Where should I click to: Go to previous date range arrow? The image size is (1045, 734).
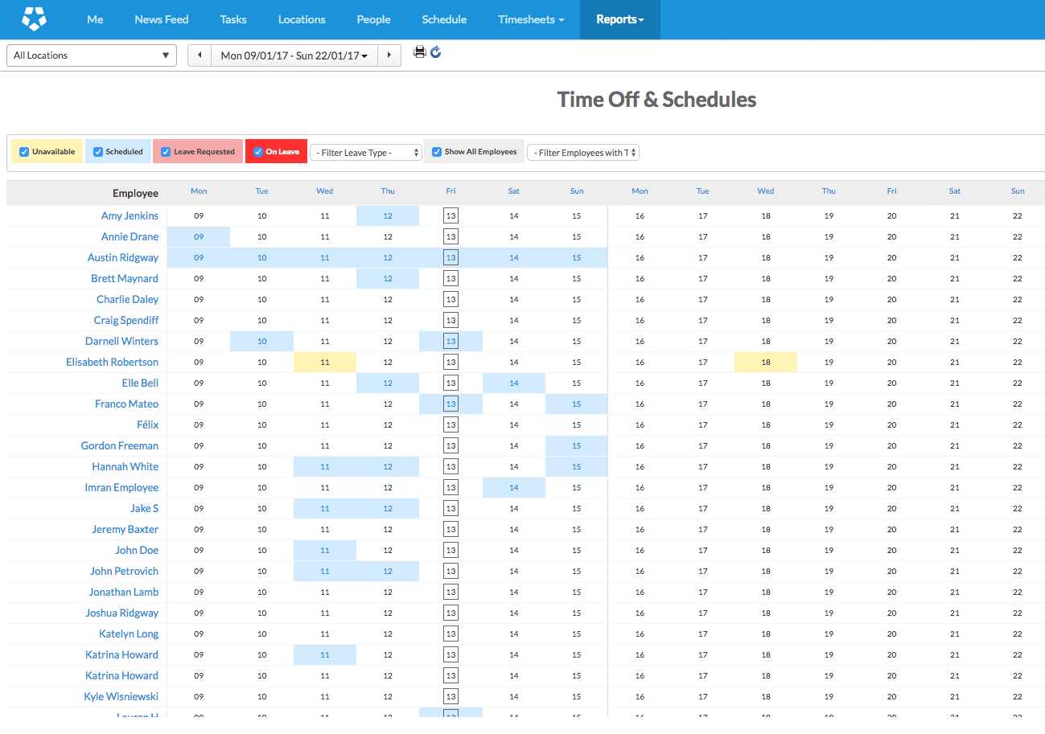pos(200,55)
